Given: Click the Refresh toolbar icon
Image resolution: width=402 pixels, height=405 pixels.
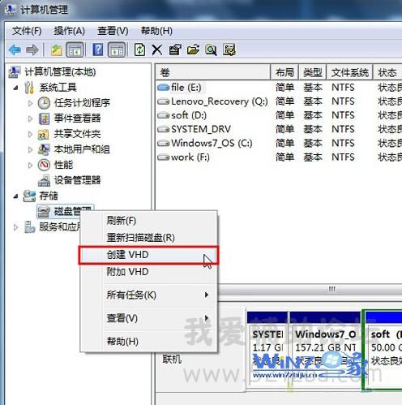Looking at the screenshot, I should (139, 50).
